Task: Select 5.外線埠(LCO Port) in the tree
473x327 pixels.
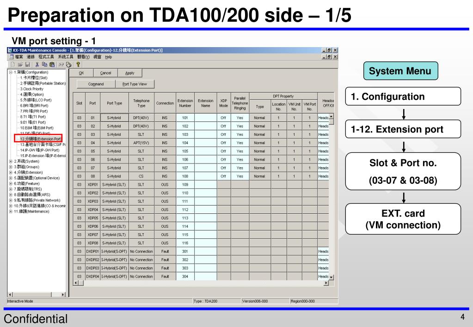Action: [36, 100]
